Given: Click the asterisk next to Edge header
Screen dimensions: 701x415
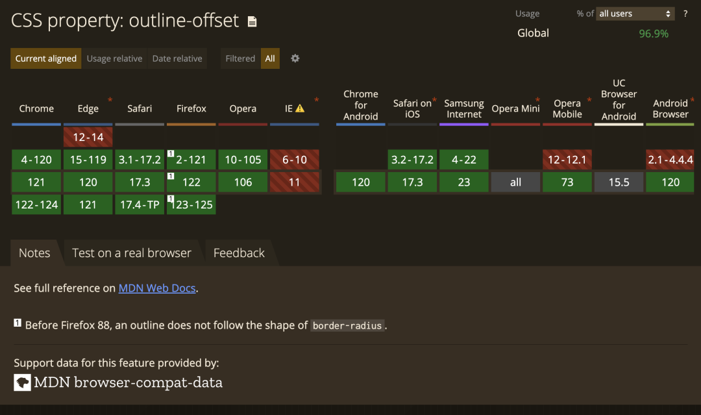Looking at the screenshot, I should [x=110, y=100].
